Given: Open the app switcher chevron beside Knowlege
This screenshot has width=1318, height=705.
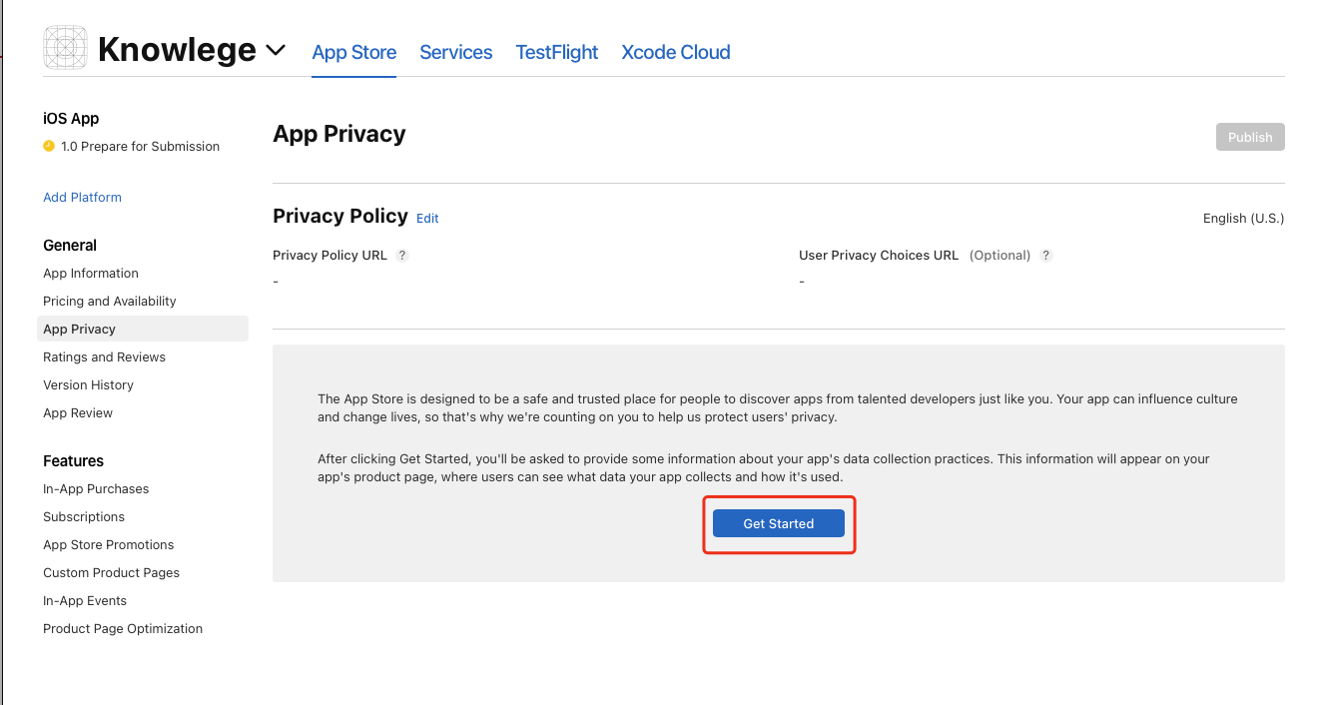Looking at the screenshot, I should pos(277,50).
